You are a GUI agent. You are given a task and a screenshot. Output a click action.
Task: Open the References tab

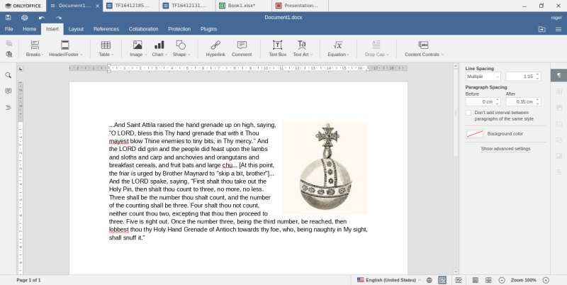tap(106, 29)
